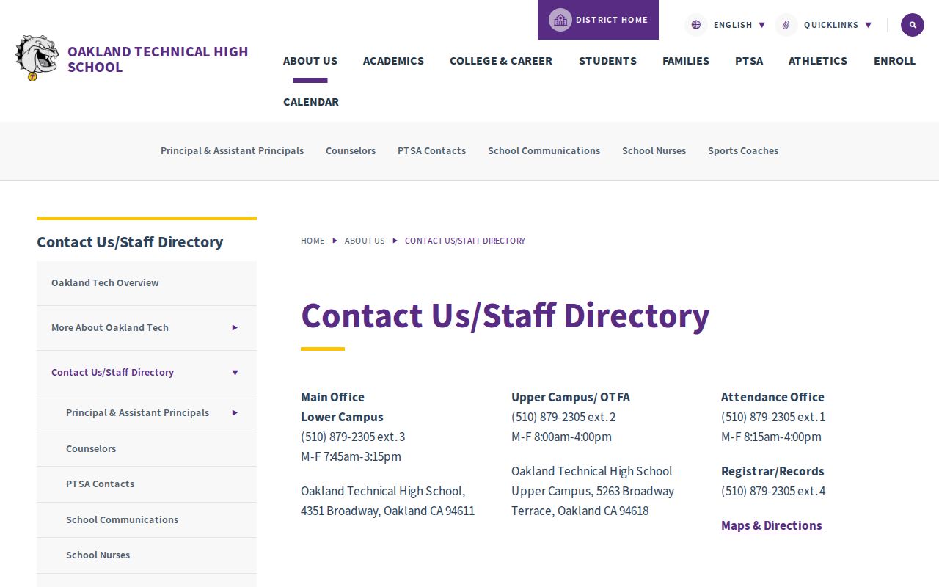Open the Enroll menu
This screenshot has height=587, width=939.
894,61
